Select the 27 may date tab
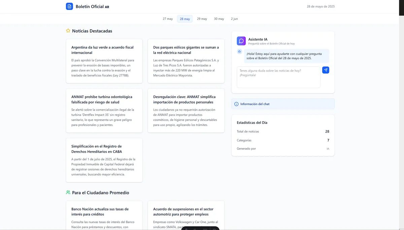This screenshot has width=404, height=230. 168,19
